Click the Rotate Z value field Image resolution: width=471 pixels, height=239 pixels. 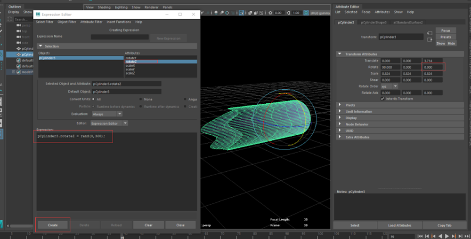coord(432,67)
